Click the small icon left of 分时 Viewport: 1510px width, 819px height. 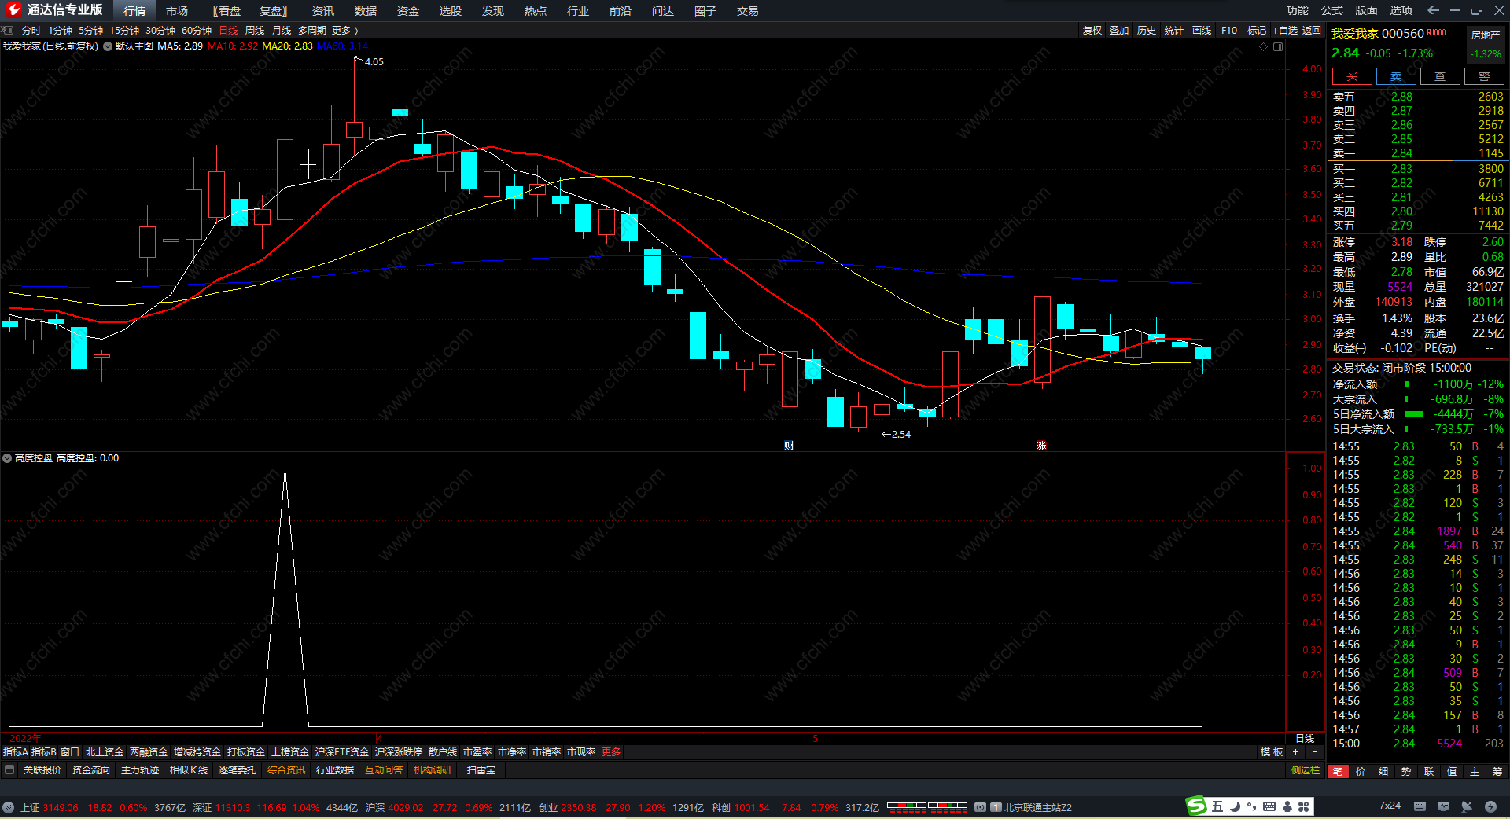tap(8, 31)
